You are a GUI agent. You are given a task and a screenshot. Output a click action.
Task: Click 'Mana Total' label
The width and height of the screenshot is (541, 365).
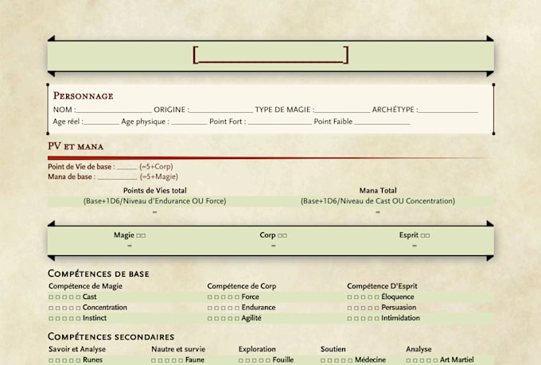378,190
